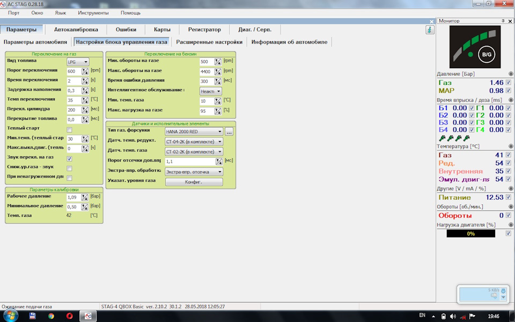Click the battery tray icon
Image resolution: width=515 pixels, height=322 pixels.
(x=444, y=317)
